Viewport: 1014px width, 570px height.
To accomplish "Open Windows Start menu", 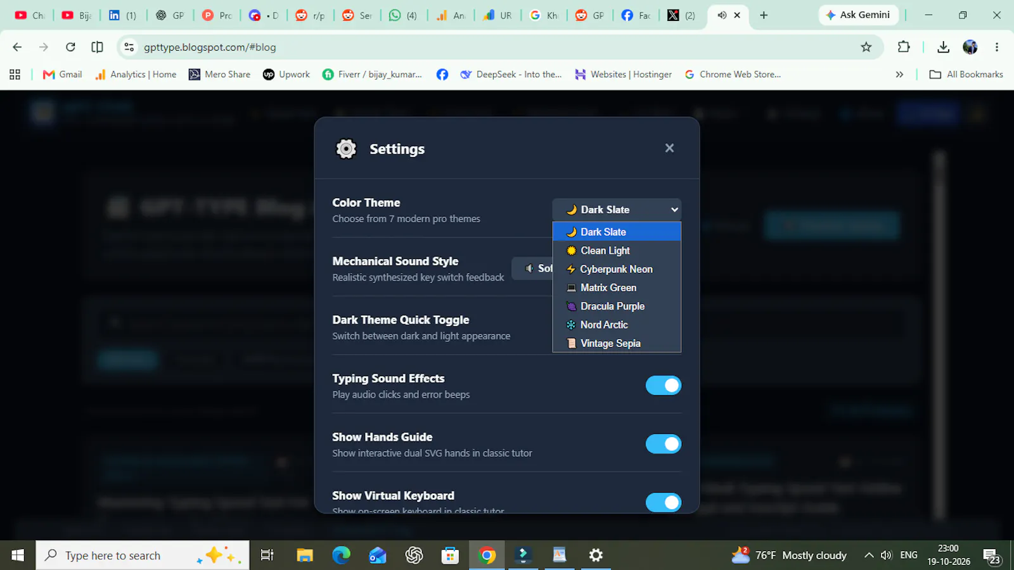I will click(x=18, y=555).
